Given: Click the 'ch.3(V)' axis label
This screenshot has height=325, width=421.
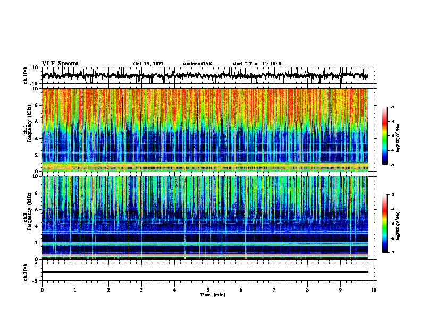Looking at the screenshot, I should pos(25,273).
